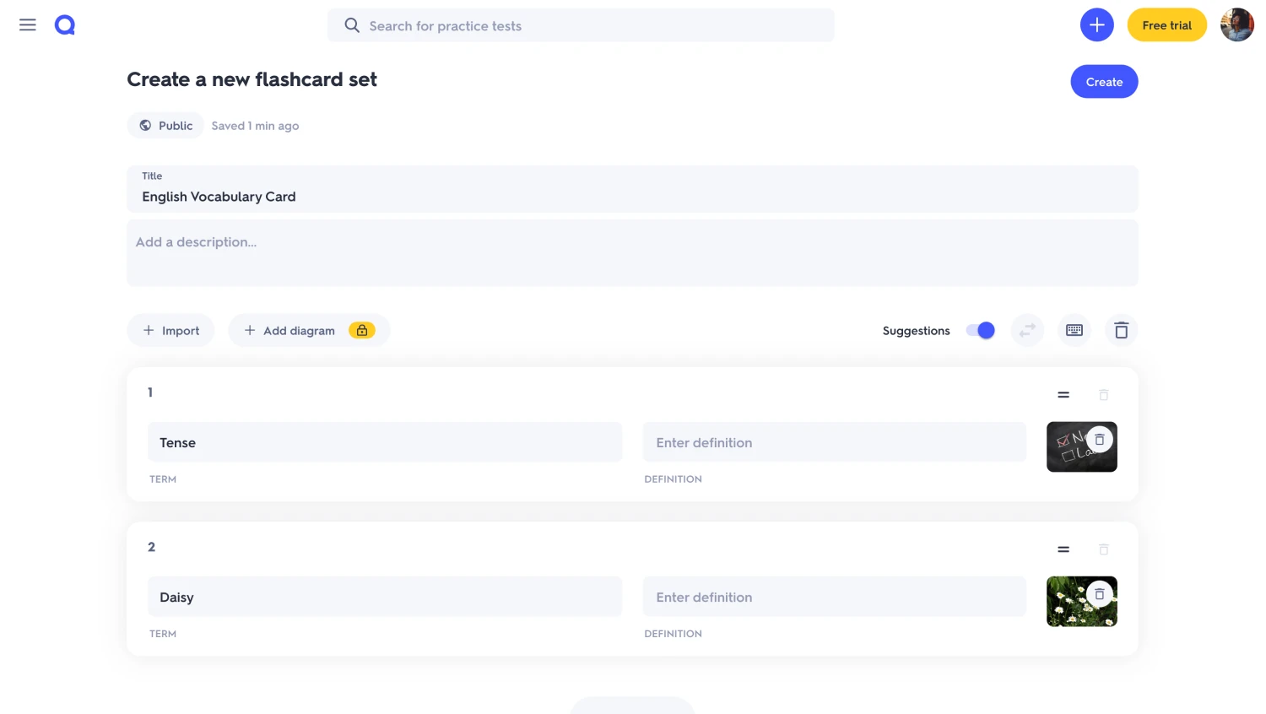This screenshot has height=714, width=1266.
Task: Click the lock icon on Add diagram
Action: 361,330
